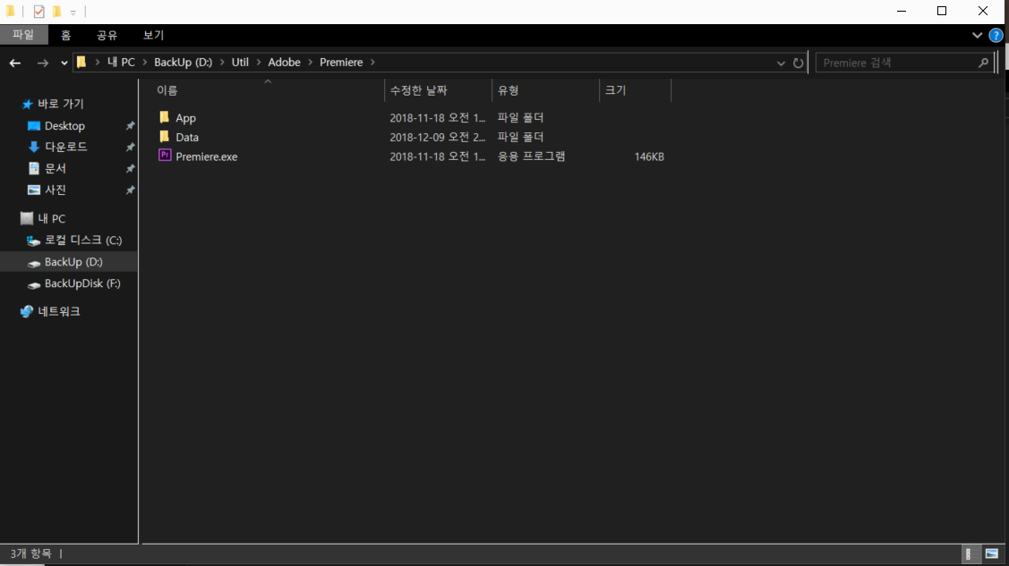Click the pin icon next to Desktop
Viewport: 1009px width, 566px height.
[x=130, y=126]
